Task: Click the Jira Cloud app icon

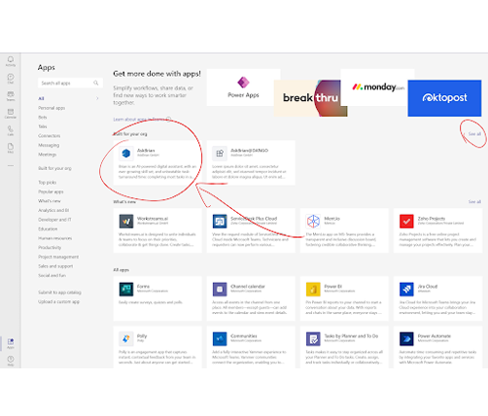Action: pyautogui.click(x=406, y=290)
